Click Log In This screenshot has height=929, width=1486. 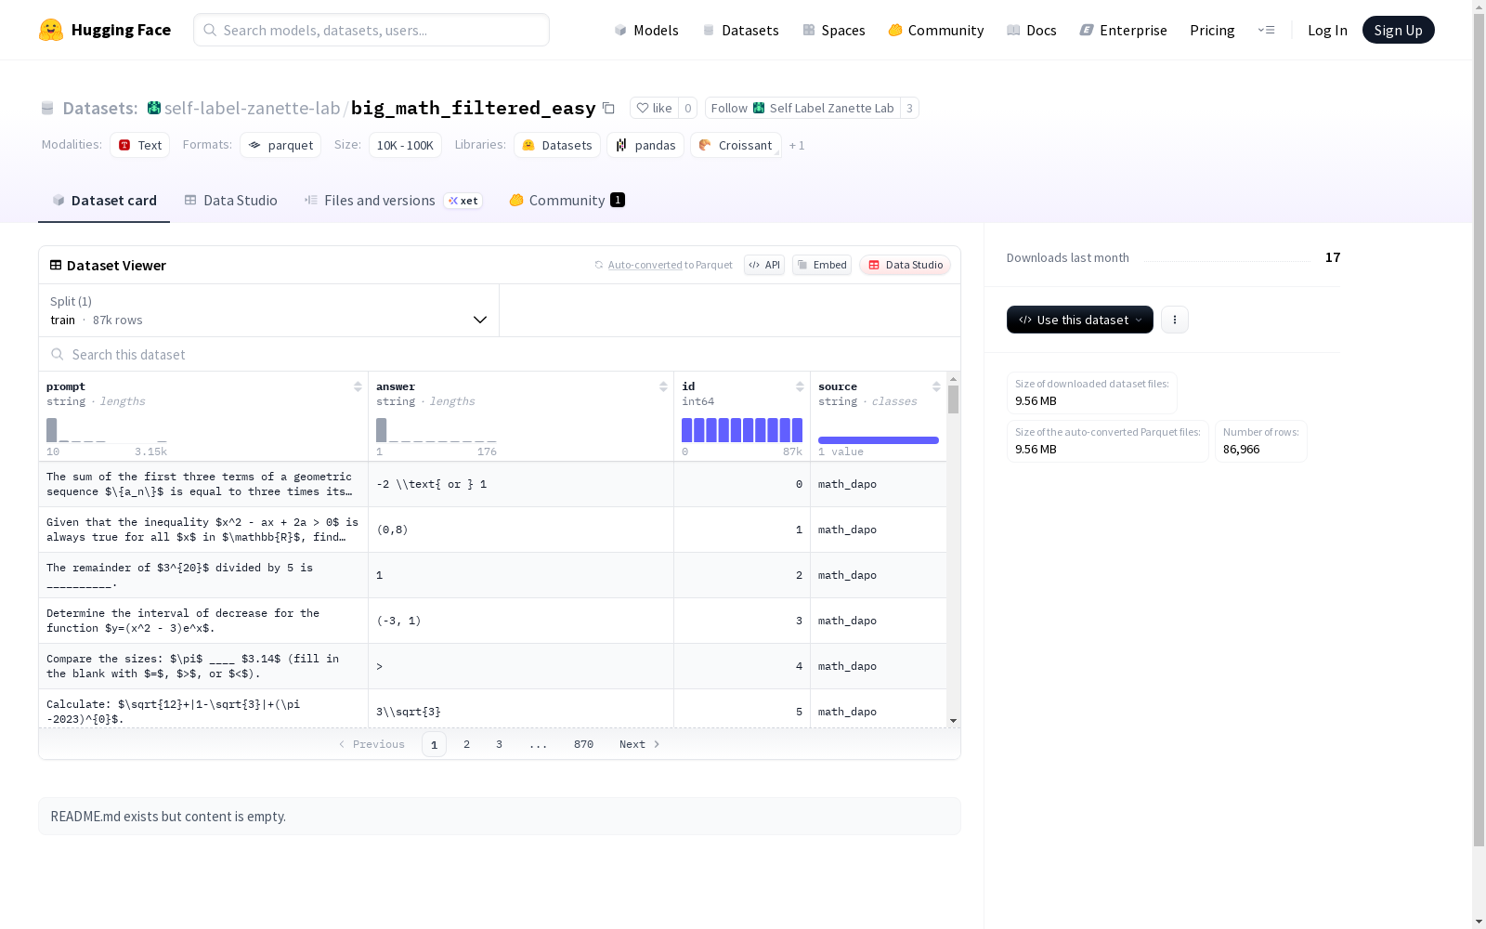[x=1327, y=30]
